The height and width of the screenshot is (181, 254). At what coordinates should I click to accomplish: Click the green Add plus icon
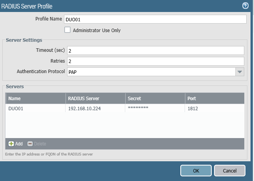[x=11, y=143]
